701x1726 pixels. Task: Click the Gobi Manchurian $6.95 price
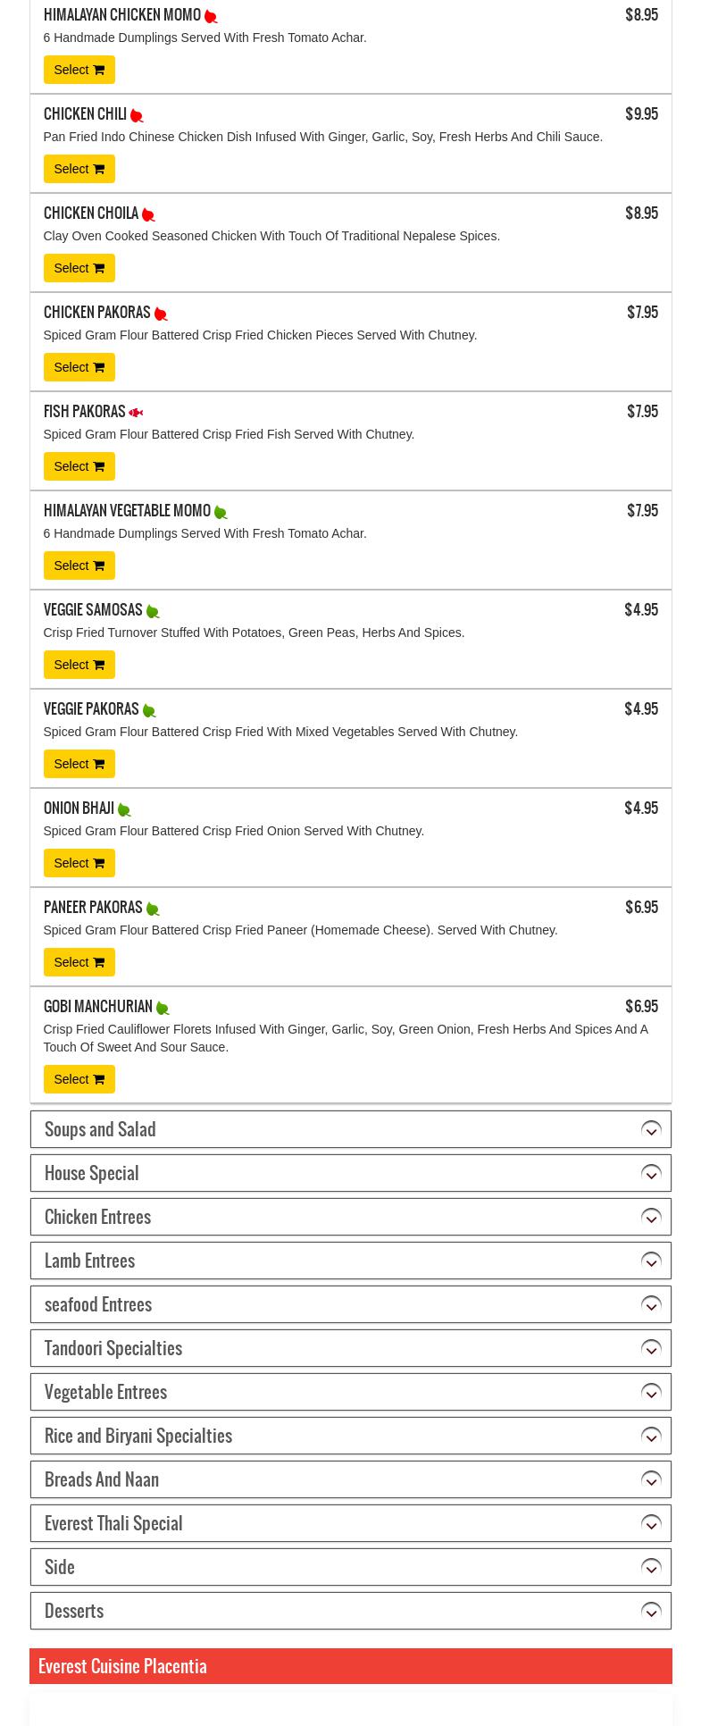(641, 1007)
